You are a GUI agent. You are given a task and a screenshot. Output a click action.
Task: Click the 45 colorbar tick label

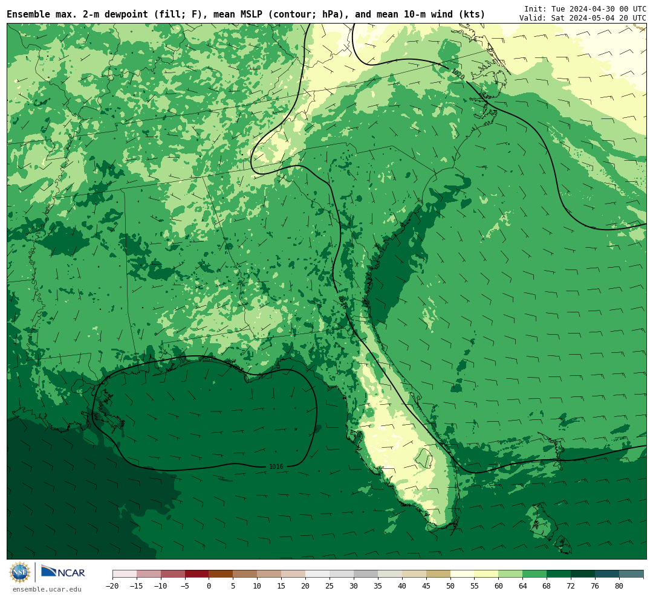(426, 586)
